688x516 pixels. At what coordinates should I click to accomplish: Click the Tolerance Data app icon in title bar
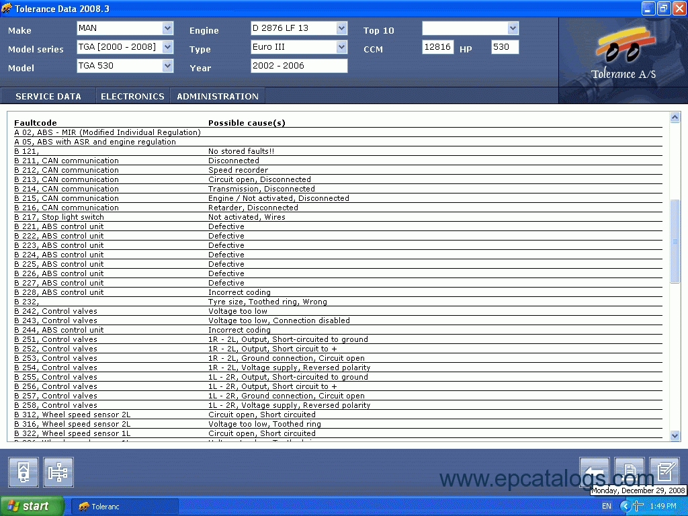7,8
